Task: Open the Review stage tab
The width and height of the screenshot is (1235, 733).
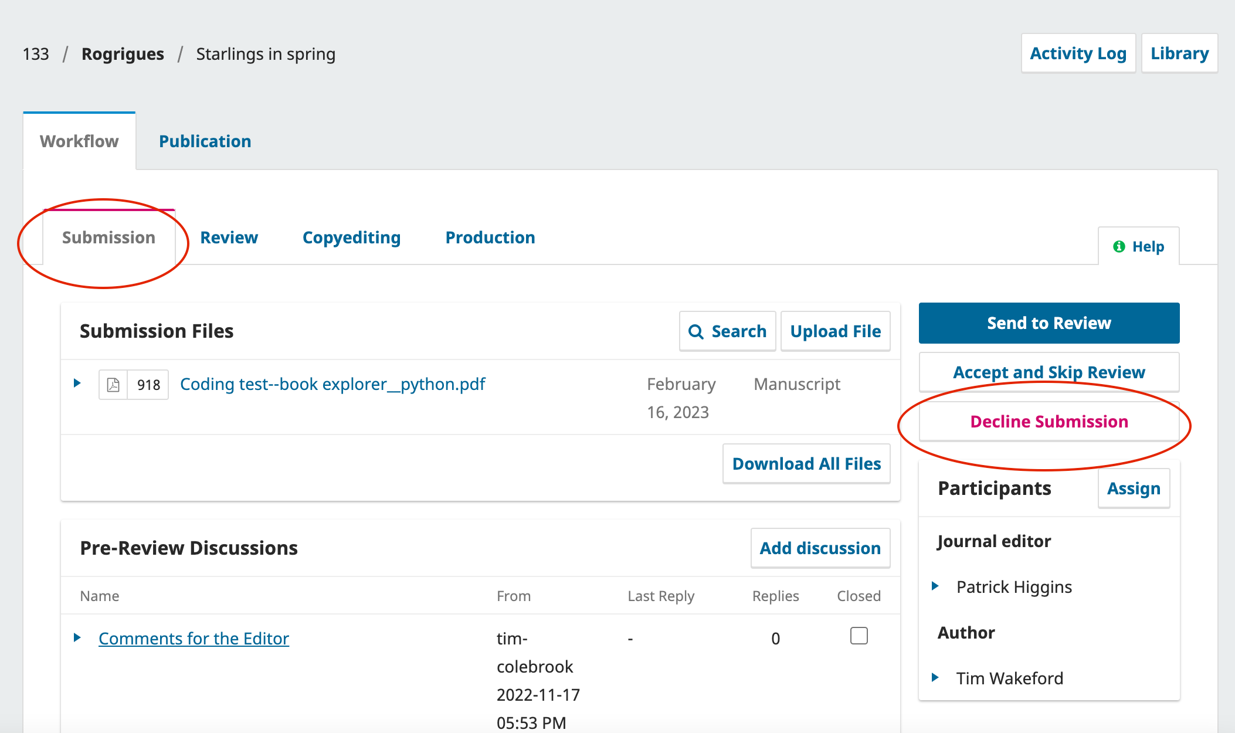Action: click(229, 237)
